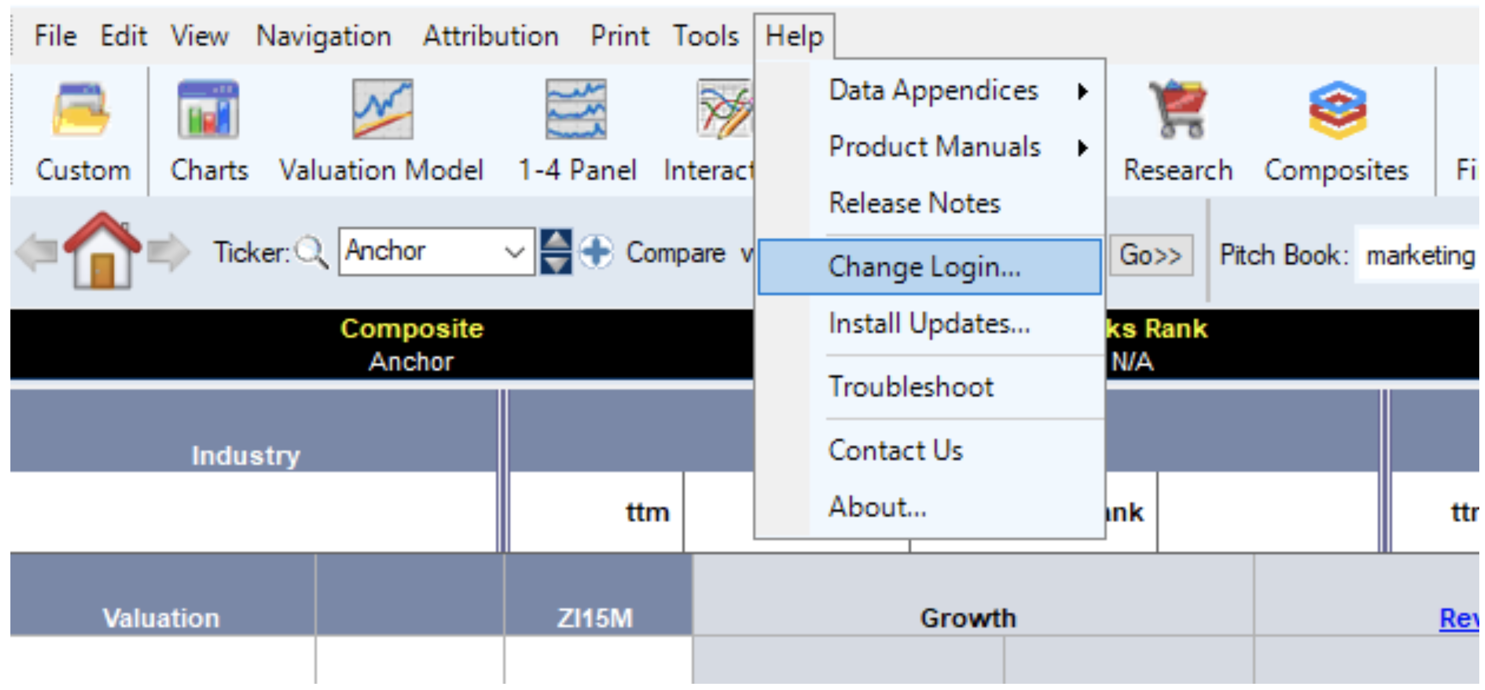This screenshot has height=690, width=1485.
Task: Open the Custom folder icon
Action: [x=81, y=109]
